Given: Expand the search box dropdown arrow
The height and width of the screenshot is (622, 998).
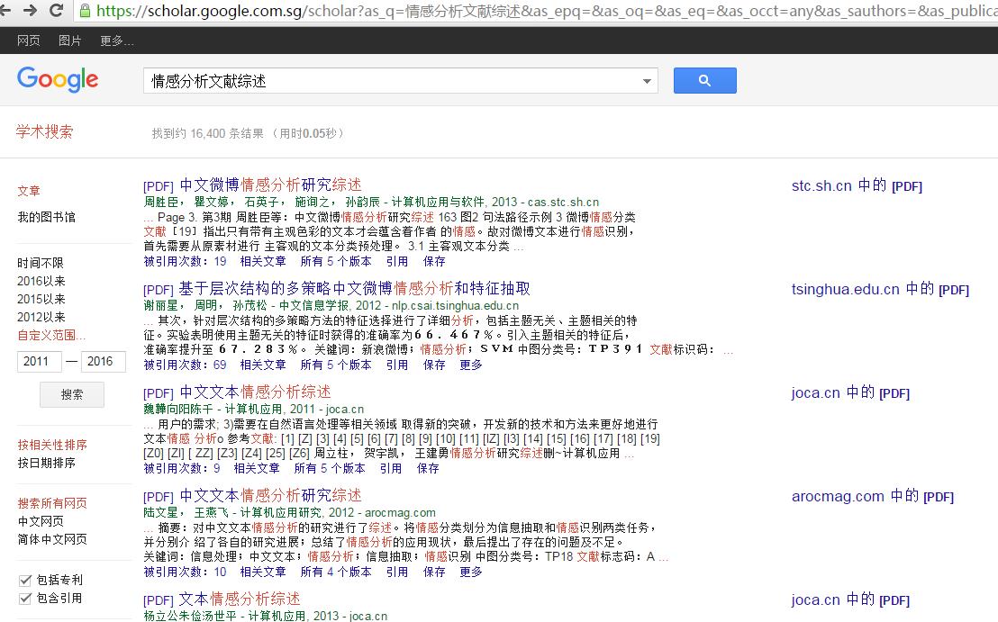Looking at the screenshot, I should click(647, 81).
